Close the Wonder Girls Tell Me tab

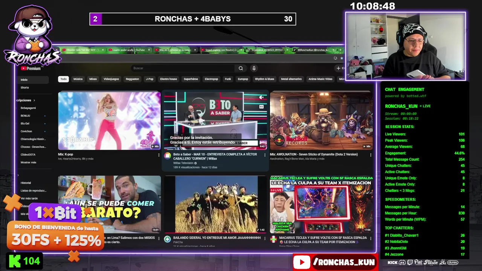point(103,50)
